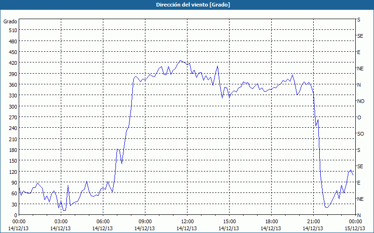
Task: Click the 120 degree axis label
Action: click(x=13, y=172)
